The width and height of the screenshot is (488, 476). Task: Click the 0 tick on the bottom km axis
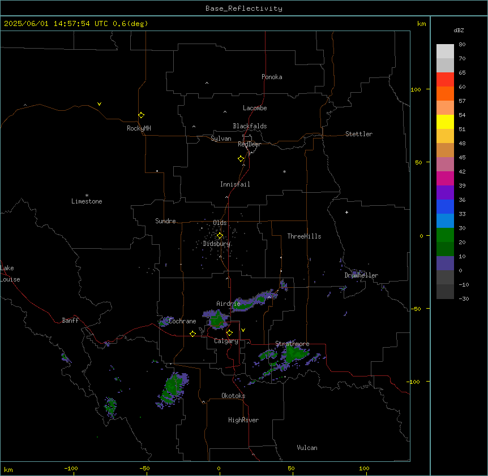tap(219, 469)
